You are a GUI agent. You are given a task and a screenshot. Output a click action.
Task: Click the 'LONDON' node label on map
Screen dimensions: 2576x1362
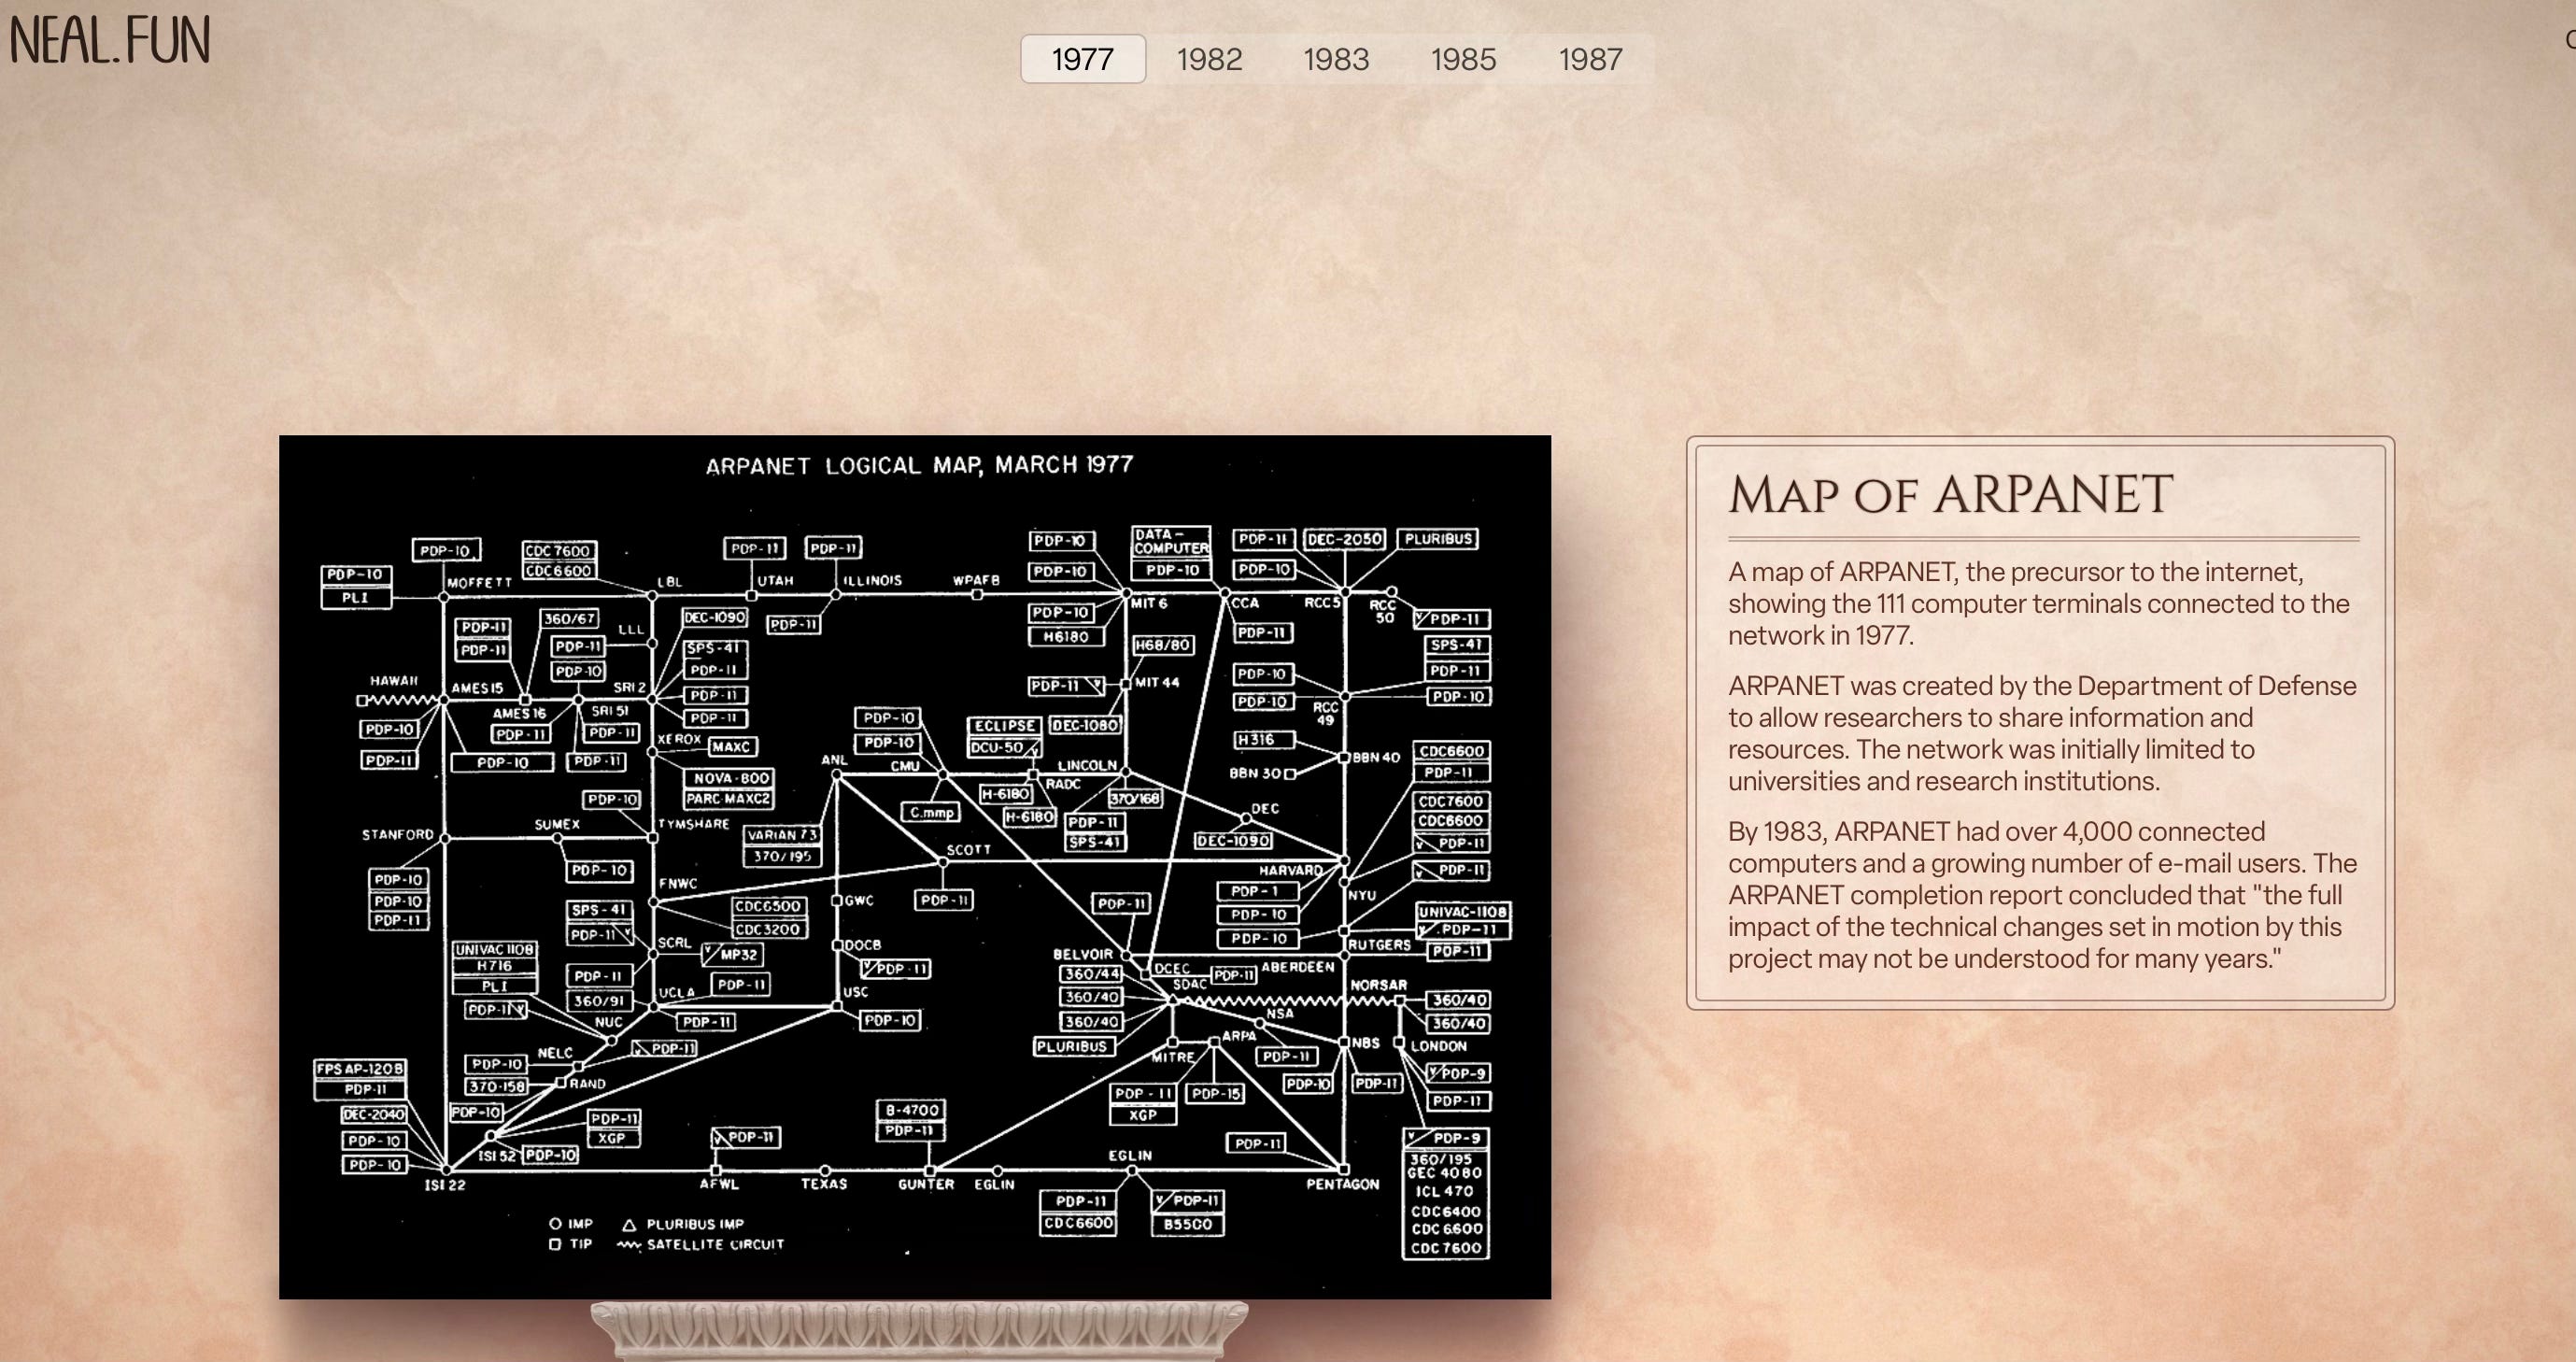tap(1438, 1046)
